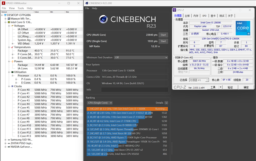The height and width of the screenshot is (161, 256).
Task: Click the Intel Core i5 logo in CPU-Z
Action: click(243, 28)
